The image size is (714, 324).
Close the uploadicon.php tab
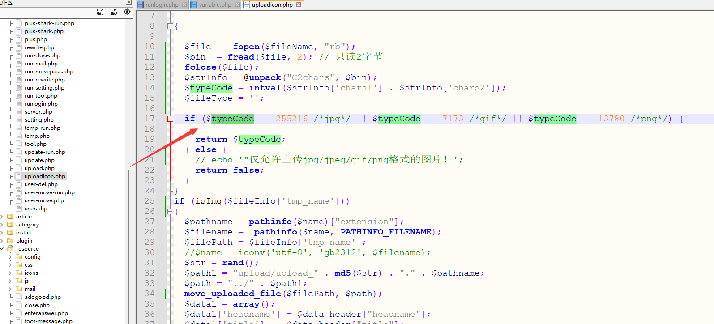tap(299, 5)
